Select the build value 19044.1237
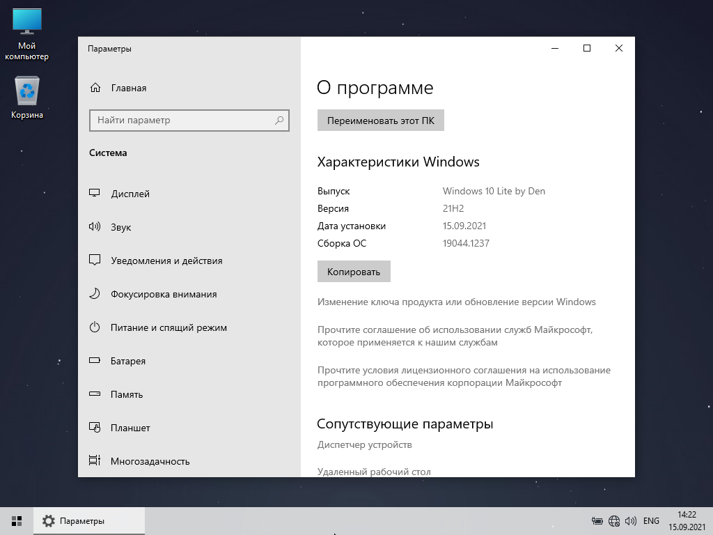713x535 pixels. 466,243
